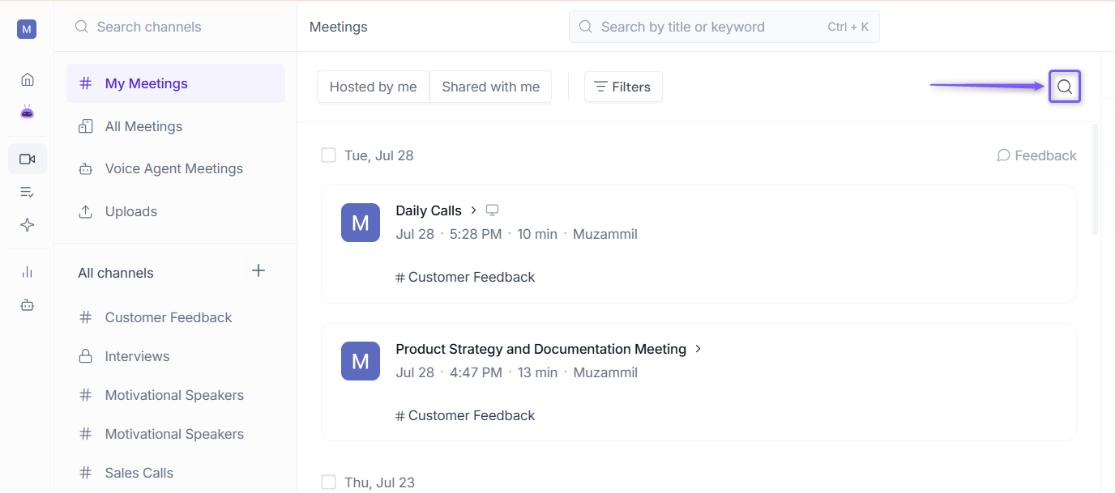Image resolution: width=1115 pixels, height=493 pixels.
Task: Select the video camera meetings icon
Action: (x=28, y=159)
